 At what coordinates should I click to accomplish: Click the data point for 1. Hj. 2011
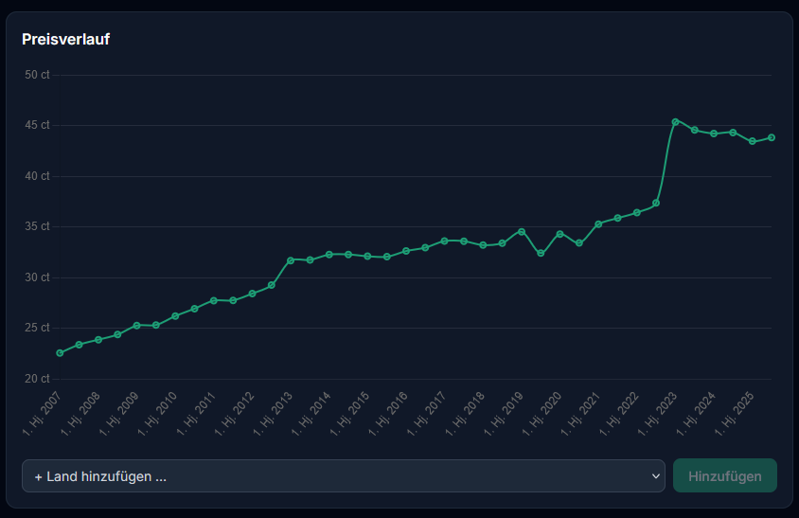coord(214,301)
